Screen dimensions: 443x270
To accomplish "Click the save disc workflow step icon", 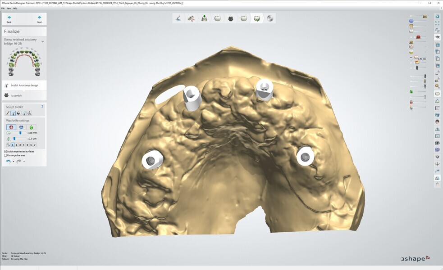I will click(270, 18).
